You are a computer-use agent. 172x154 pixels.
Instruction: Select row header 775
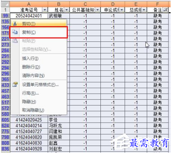click(x=5, y=131)
